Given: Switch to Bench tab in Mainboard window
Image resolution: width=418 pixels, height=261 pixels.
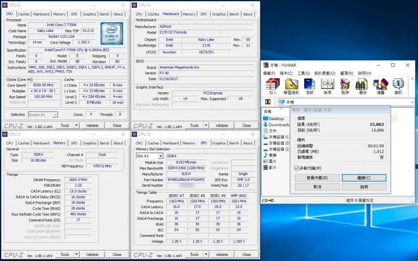Looking at the screenshot, I should pos(234,14).
